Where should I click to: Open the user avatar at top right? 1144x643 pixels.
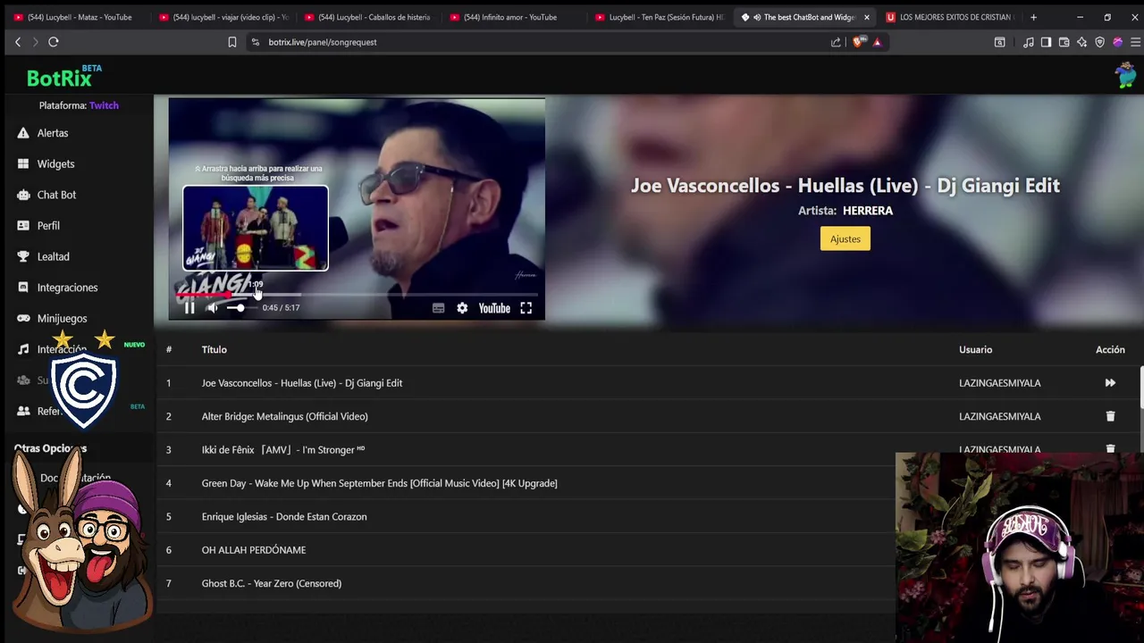tap(1125, 76)
